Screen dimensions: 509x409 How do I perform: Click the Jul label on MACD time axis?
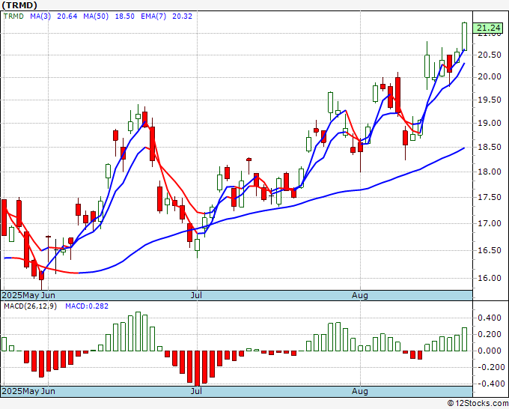pos(196,391)
